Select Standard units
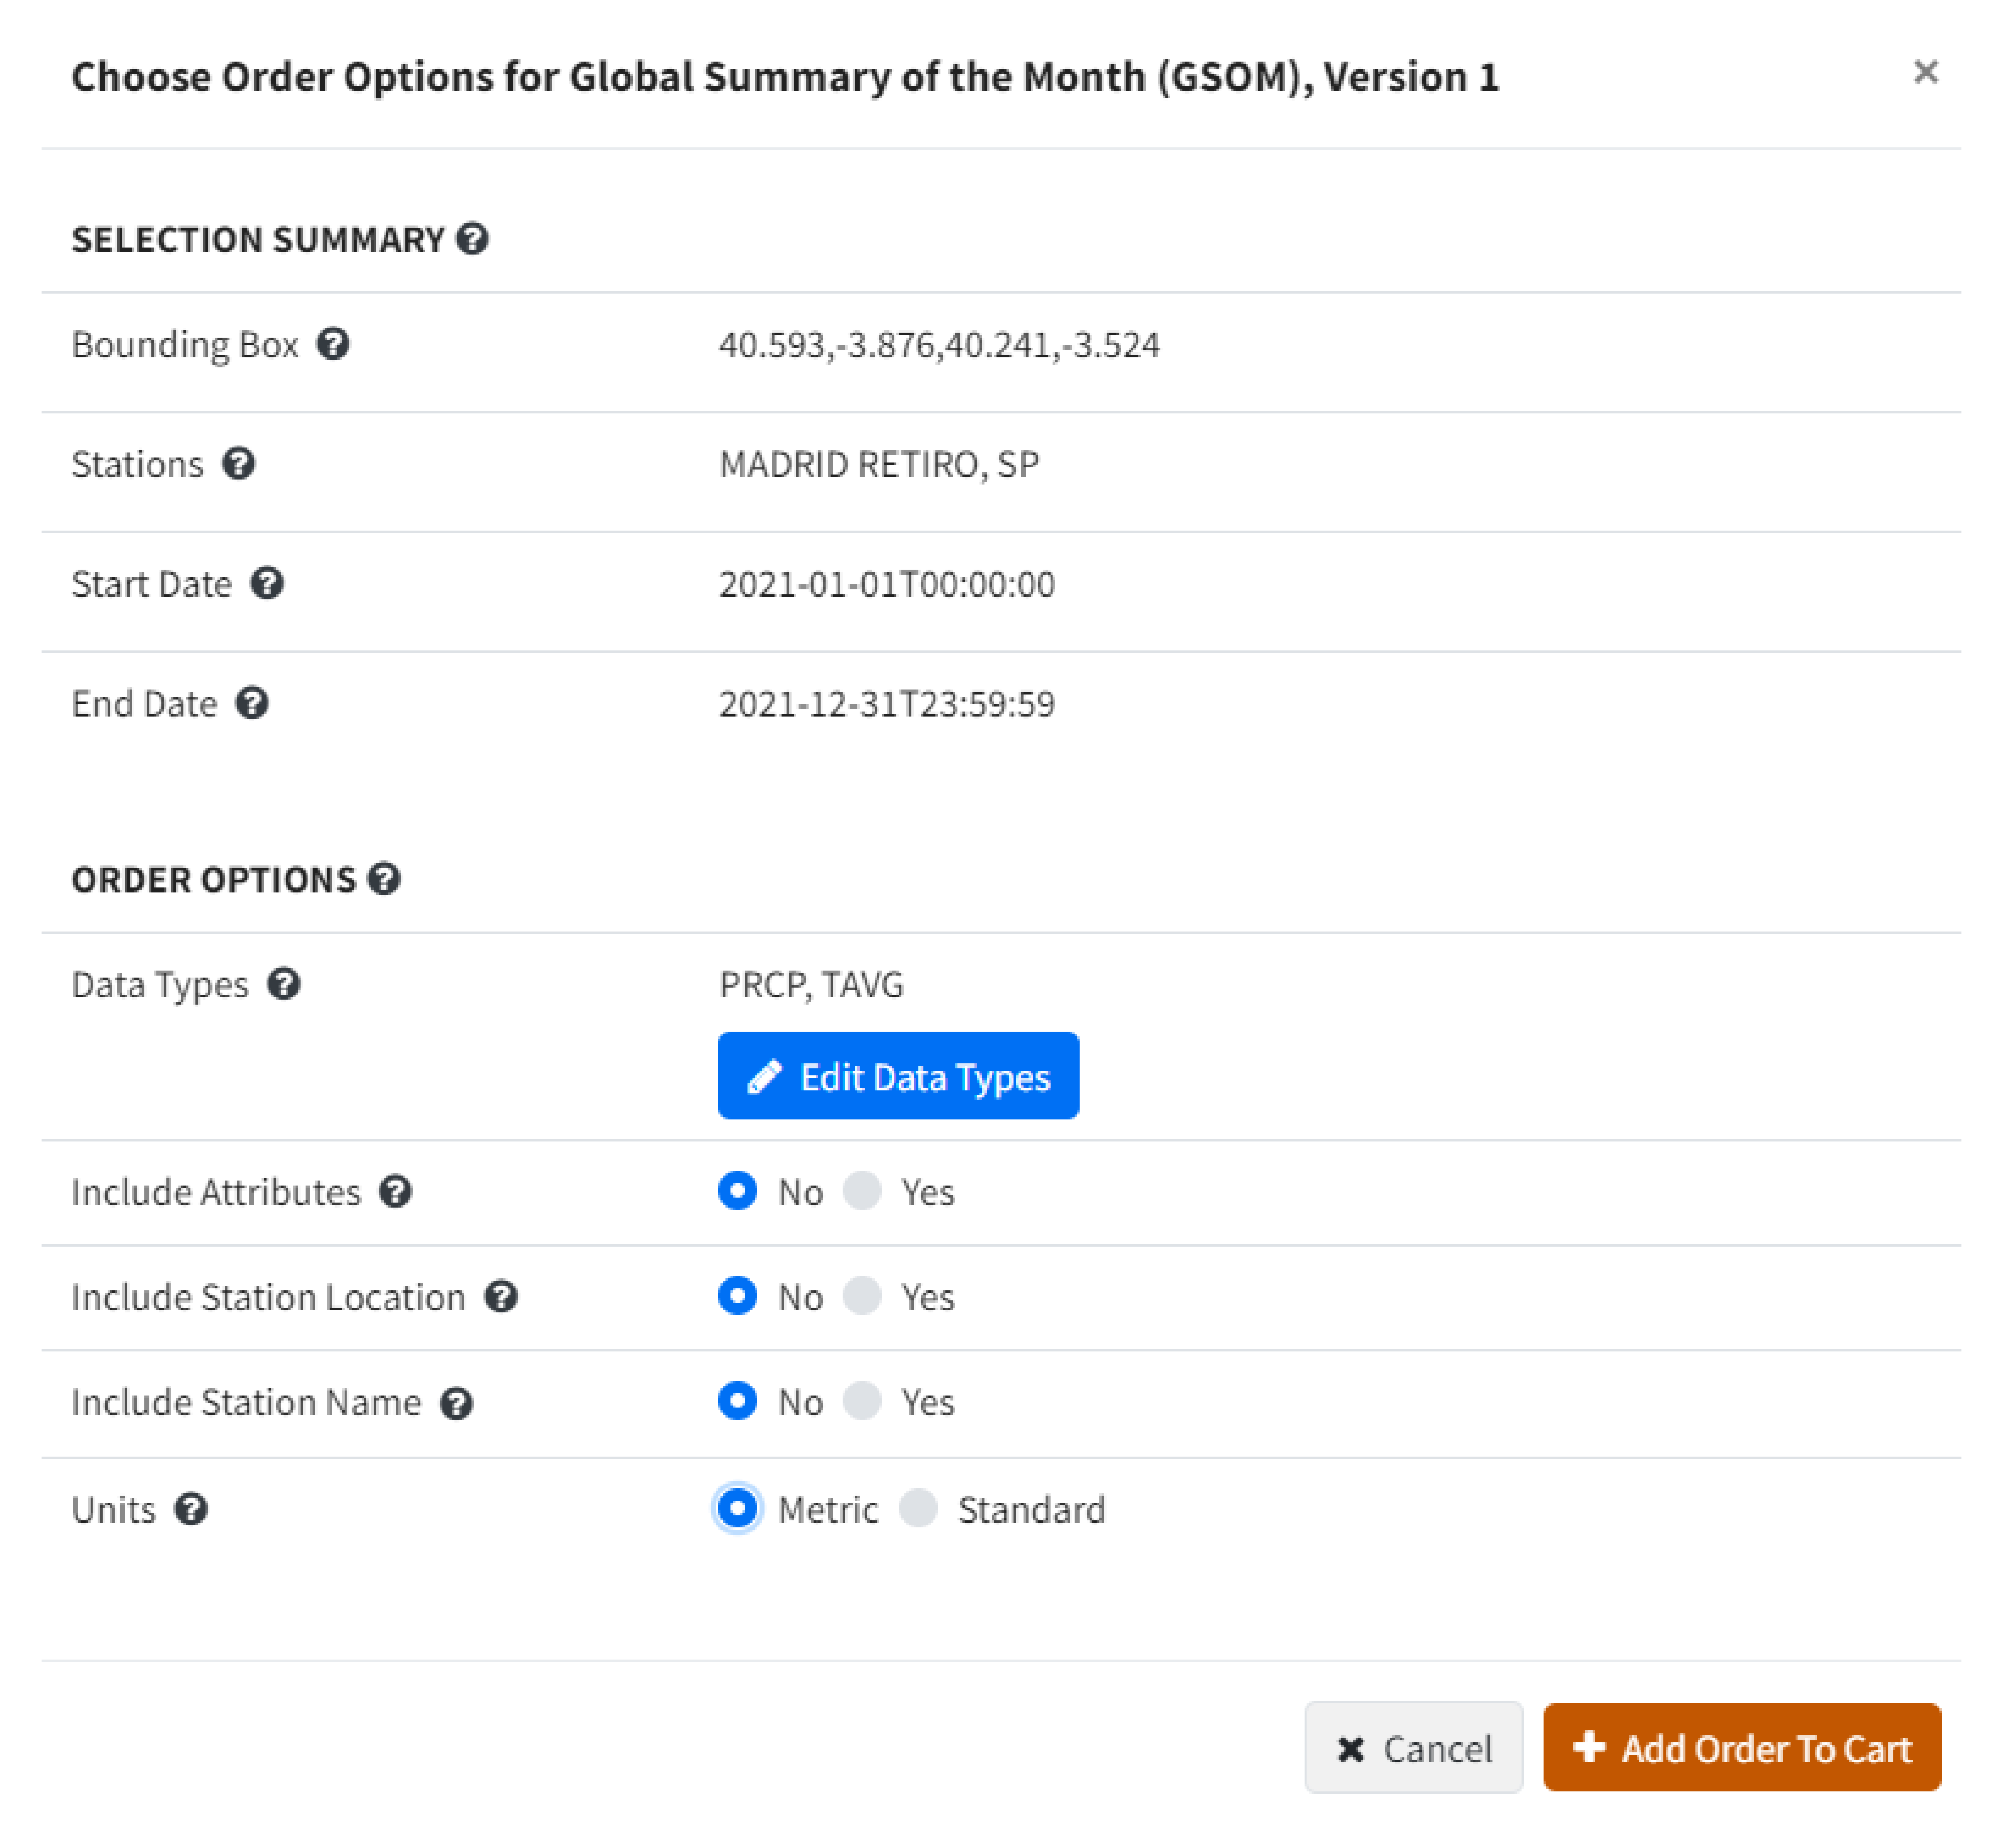Viewport: 2004px width, 1848px height. click(918, 1508)
